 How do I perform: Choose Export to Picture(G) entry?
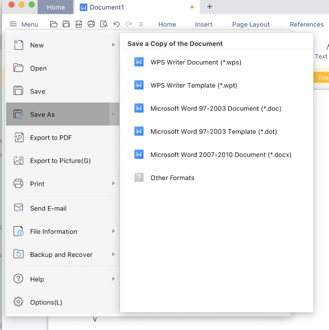pos(63,160)
